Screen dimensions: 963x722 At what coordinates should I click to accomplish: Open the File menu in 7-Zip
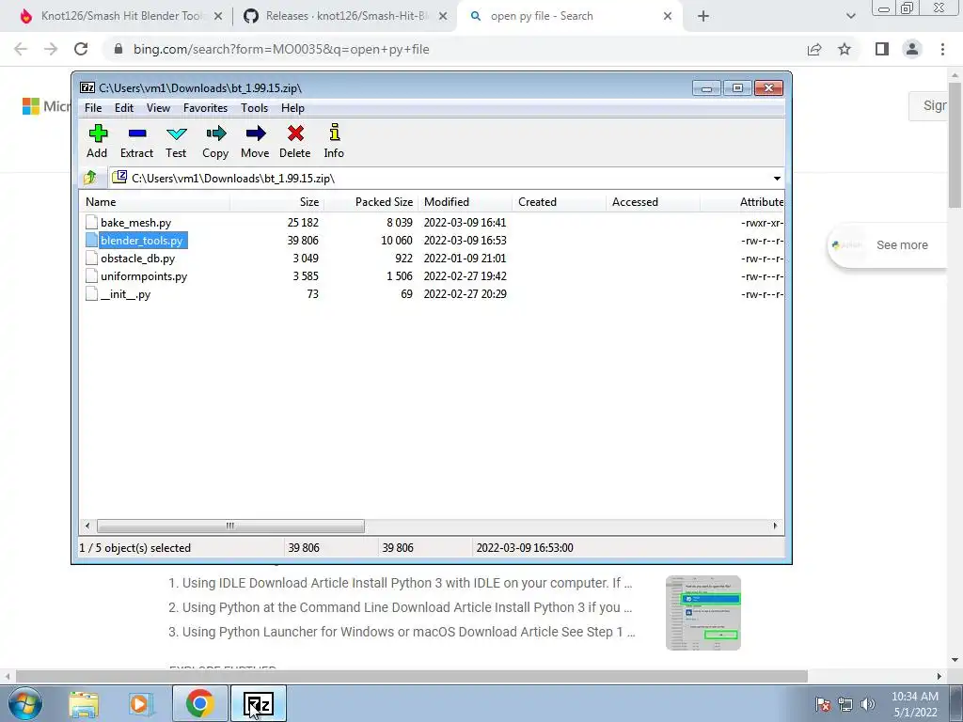coord(93,108)
